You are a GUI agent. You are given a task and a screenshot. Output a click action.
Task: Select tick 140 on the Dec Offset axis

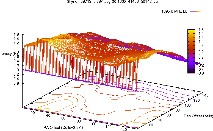[x=205, y=95]
